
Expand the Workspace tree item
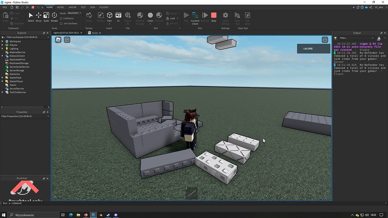[x=3, y=41]
